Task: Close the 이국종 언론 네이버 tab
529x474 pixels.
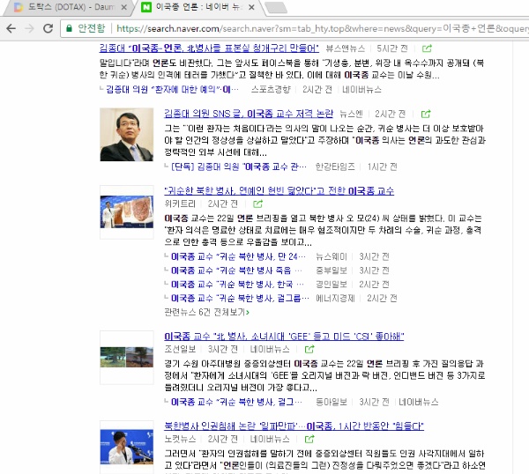Action: point(251,7)
